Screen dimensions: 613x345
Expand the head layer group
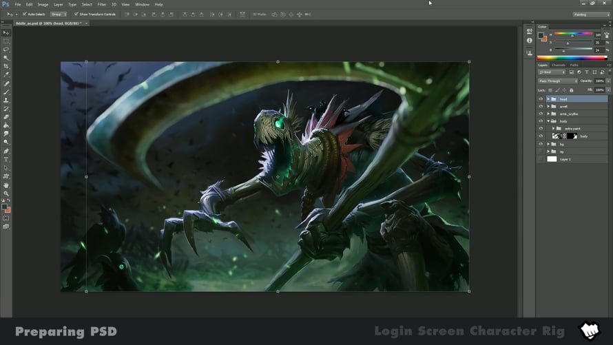548,99
